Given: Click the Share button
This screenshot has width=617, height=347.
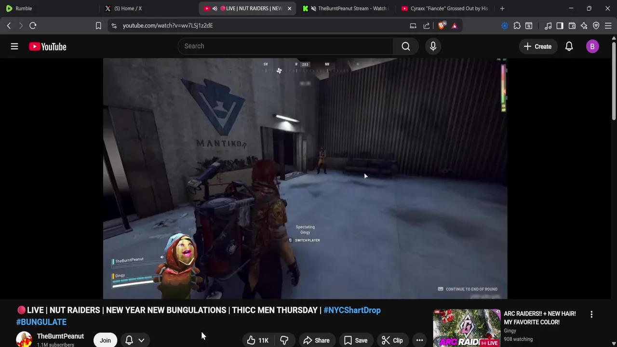Looking at the screenshot, I should [x=316, y=340].
